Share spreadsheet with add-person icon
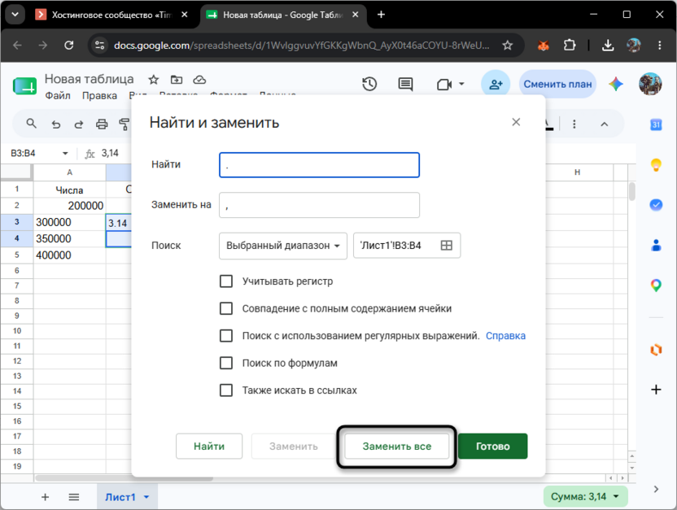Image resolution: width=677 pixels, height=510 pixels. [x=496, y=84]
